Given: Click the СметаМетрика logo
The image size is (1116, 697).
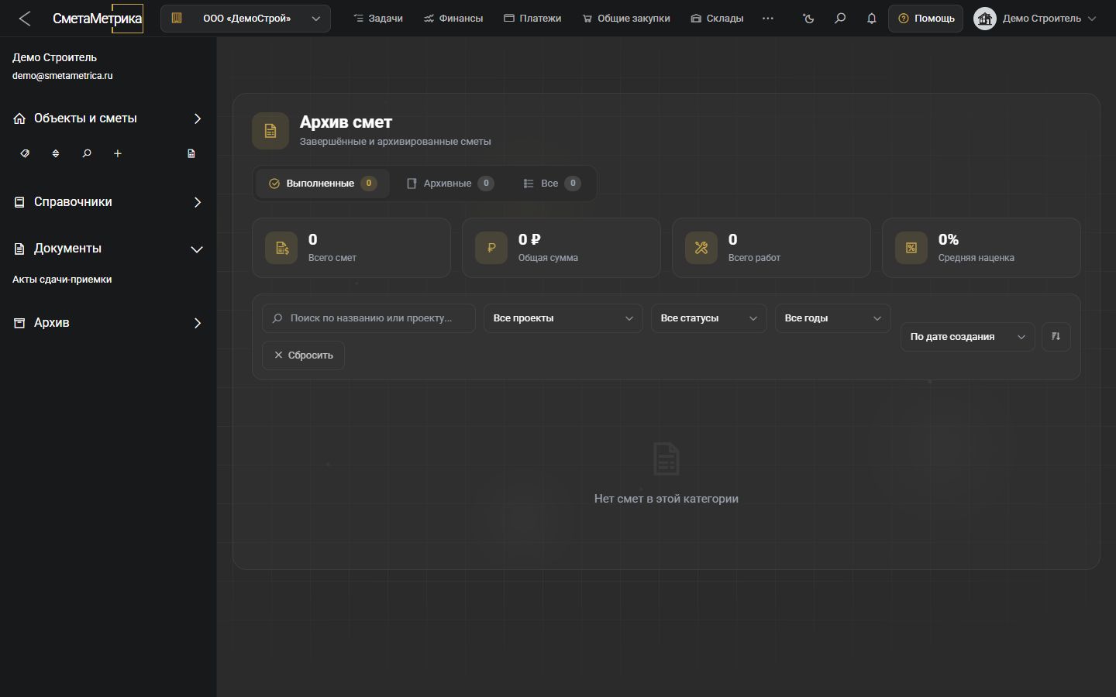Looking at the screenshot, I should [x=98, y=19].
